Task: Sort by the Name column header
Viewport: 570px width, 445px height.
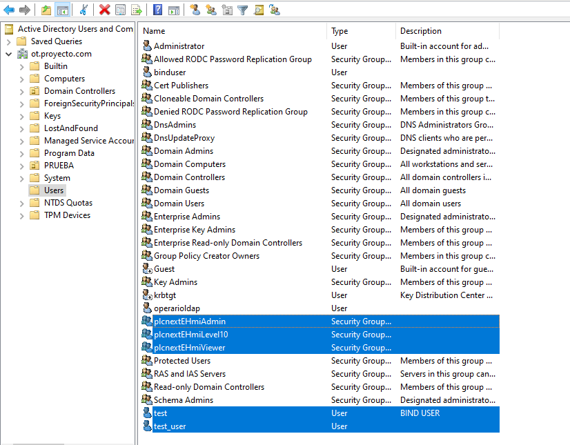Action: point(233,31)
